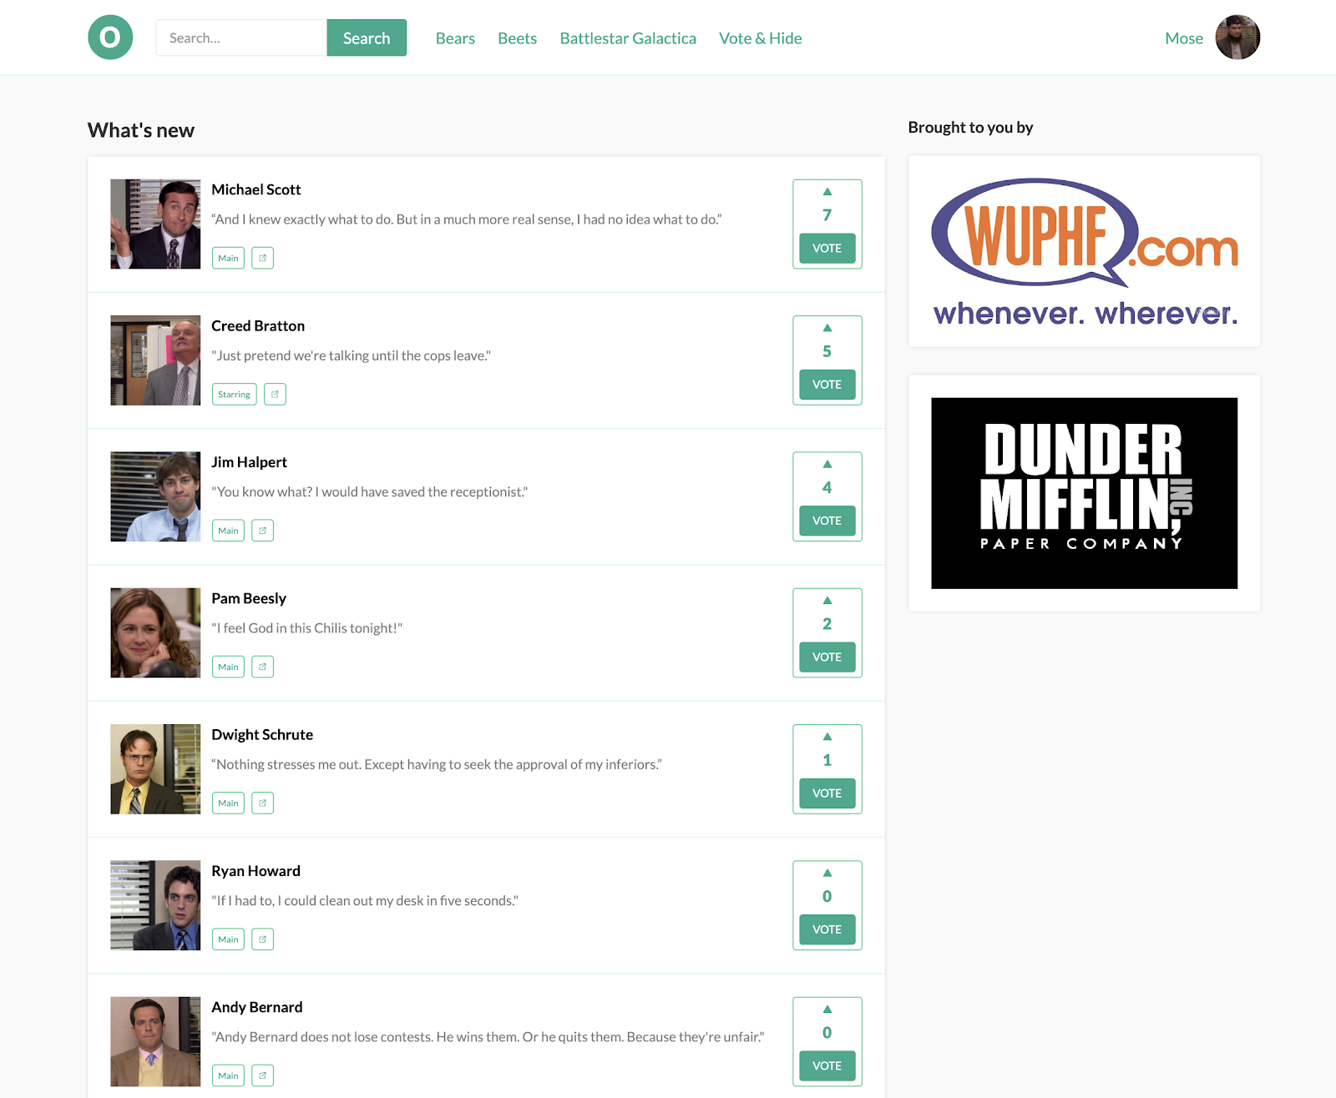Click quote "I feel God in this Chilis tonight!"
The width and height of the screenshot is (1336, 1098).
[306, 628]
